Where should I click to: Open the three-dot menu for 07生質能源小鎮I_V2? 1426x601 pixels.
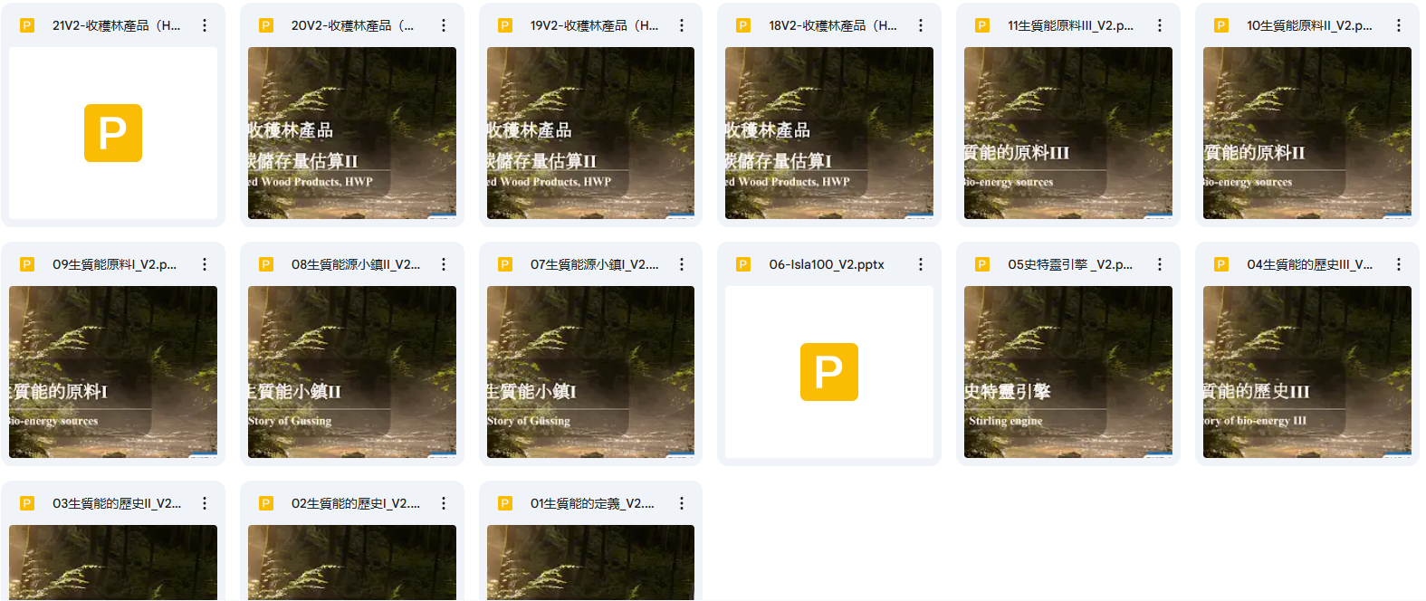(682, 264)
